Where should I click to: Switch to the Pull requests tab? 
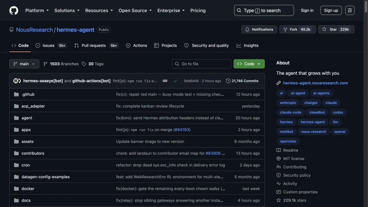(96, 46)
